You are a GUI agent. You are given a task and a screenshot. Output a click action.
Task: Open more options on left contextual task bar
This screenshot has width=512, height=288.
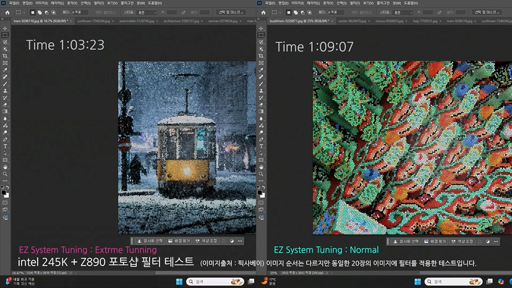240,241
